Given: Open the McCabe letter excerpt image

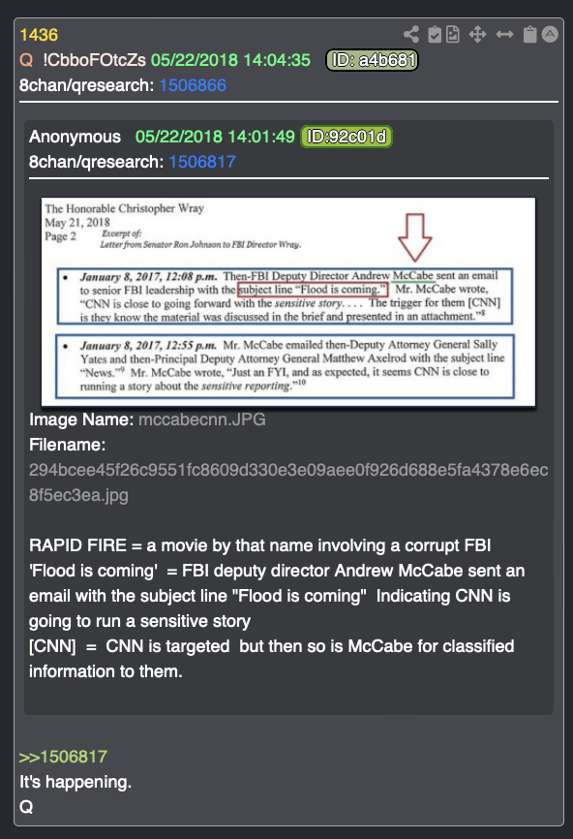Looking at the screenshot, I should click(x=288, y=301).
